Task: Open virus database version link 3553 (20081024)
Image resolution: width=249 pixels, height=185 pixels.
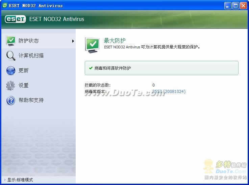Action: pyautogui.click(x=169, y=92)
